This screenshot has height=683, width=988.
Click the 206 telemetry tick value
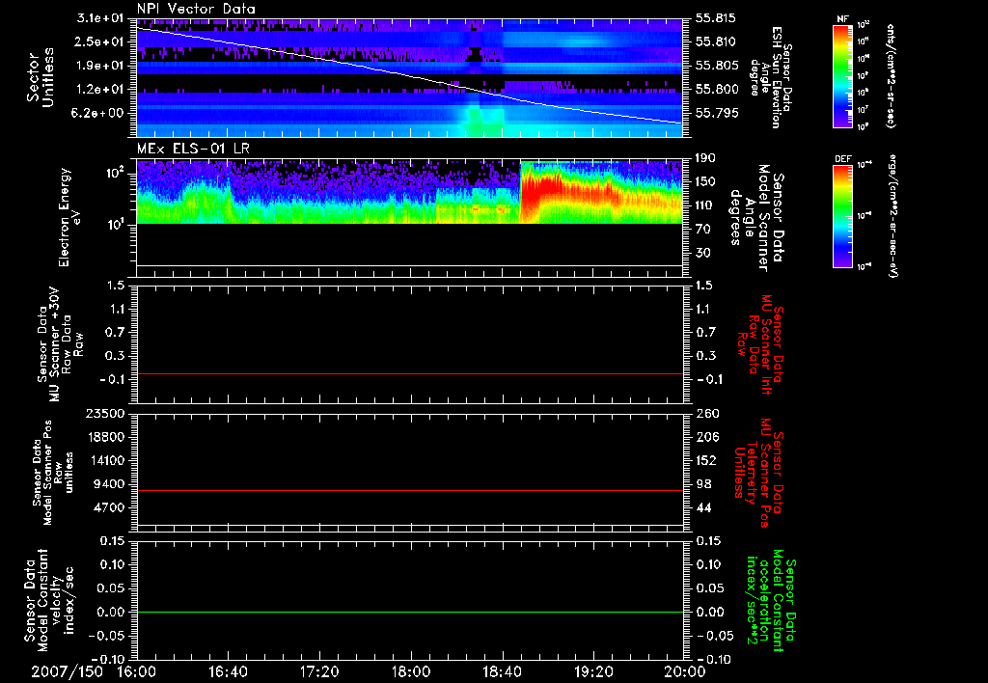[706, 437]
